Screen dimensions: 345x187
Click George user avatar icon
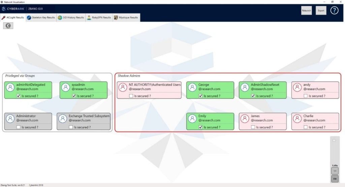pos(192,87)
